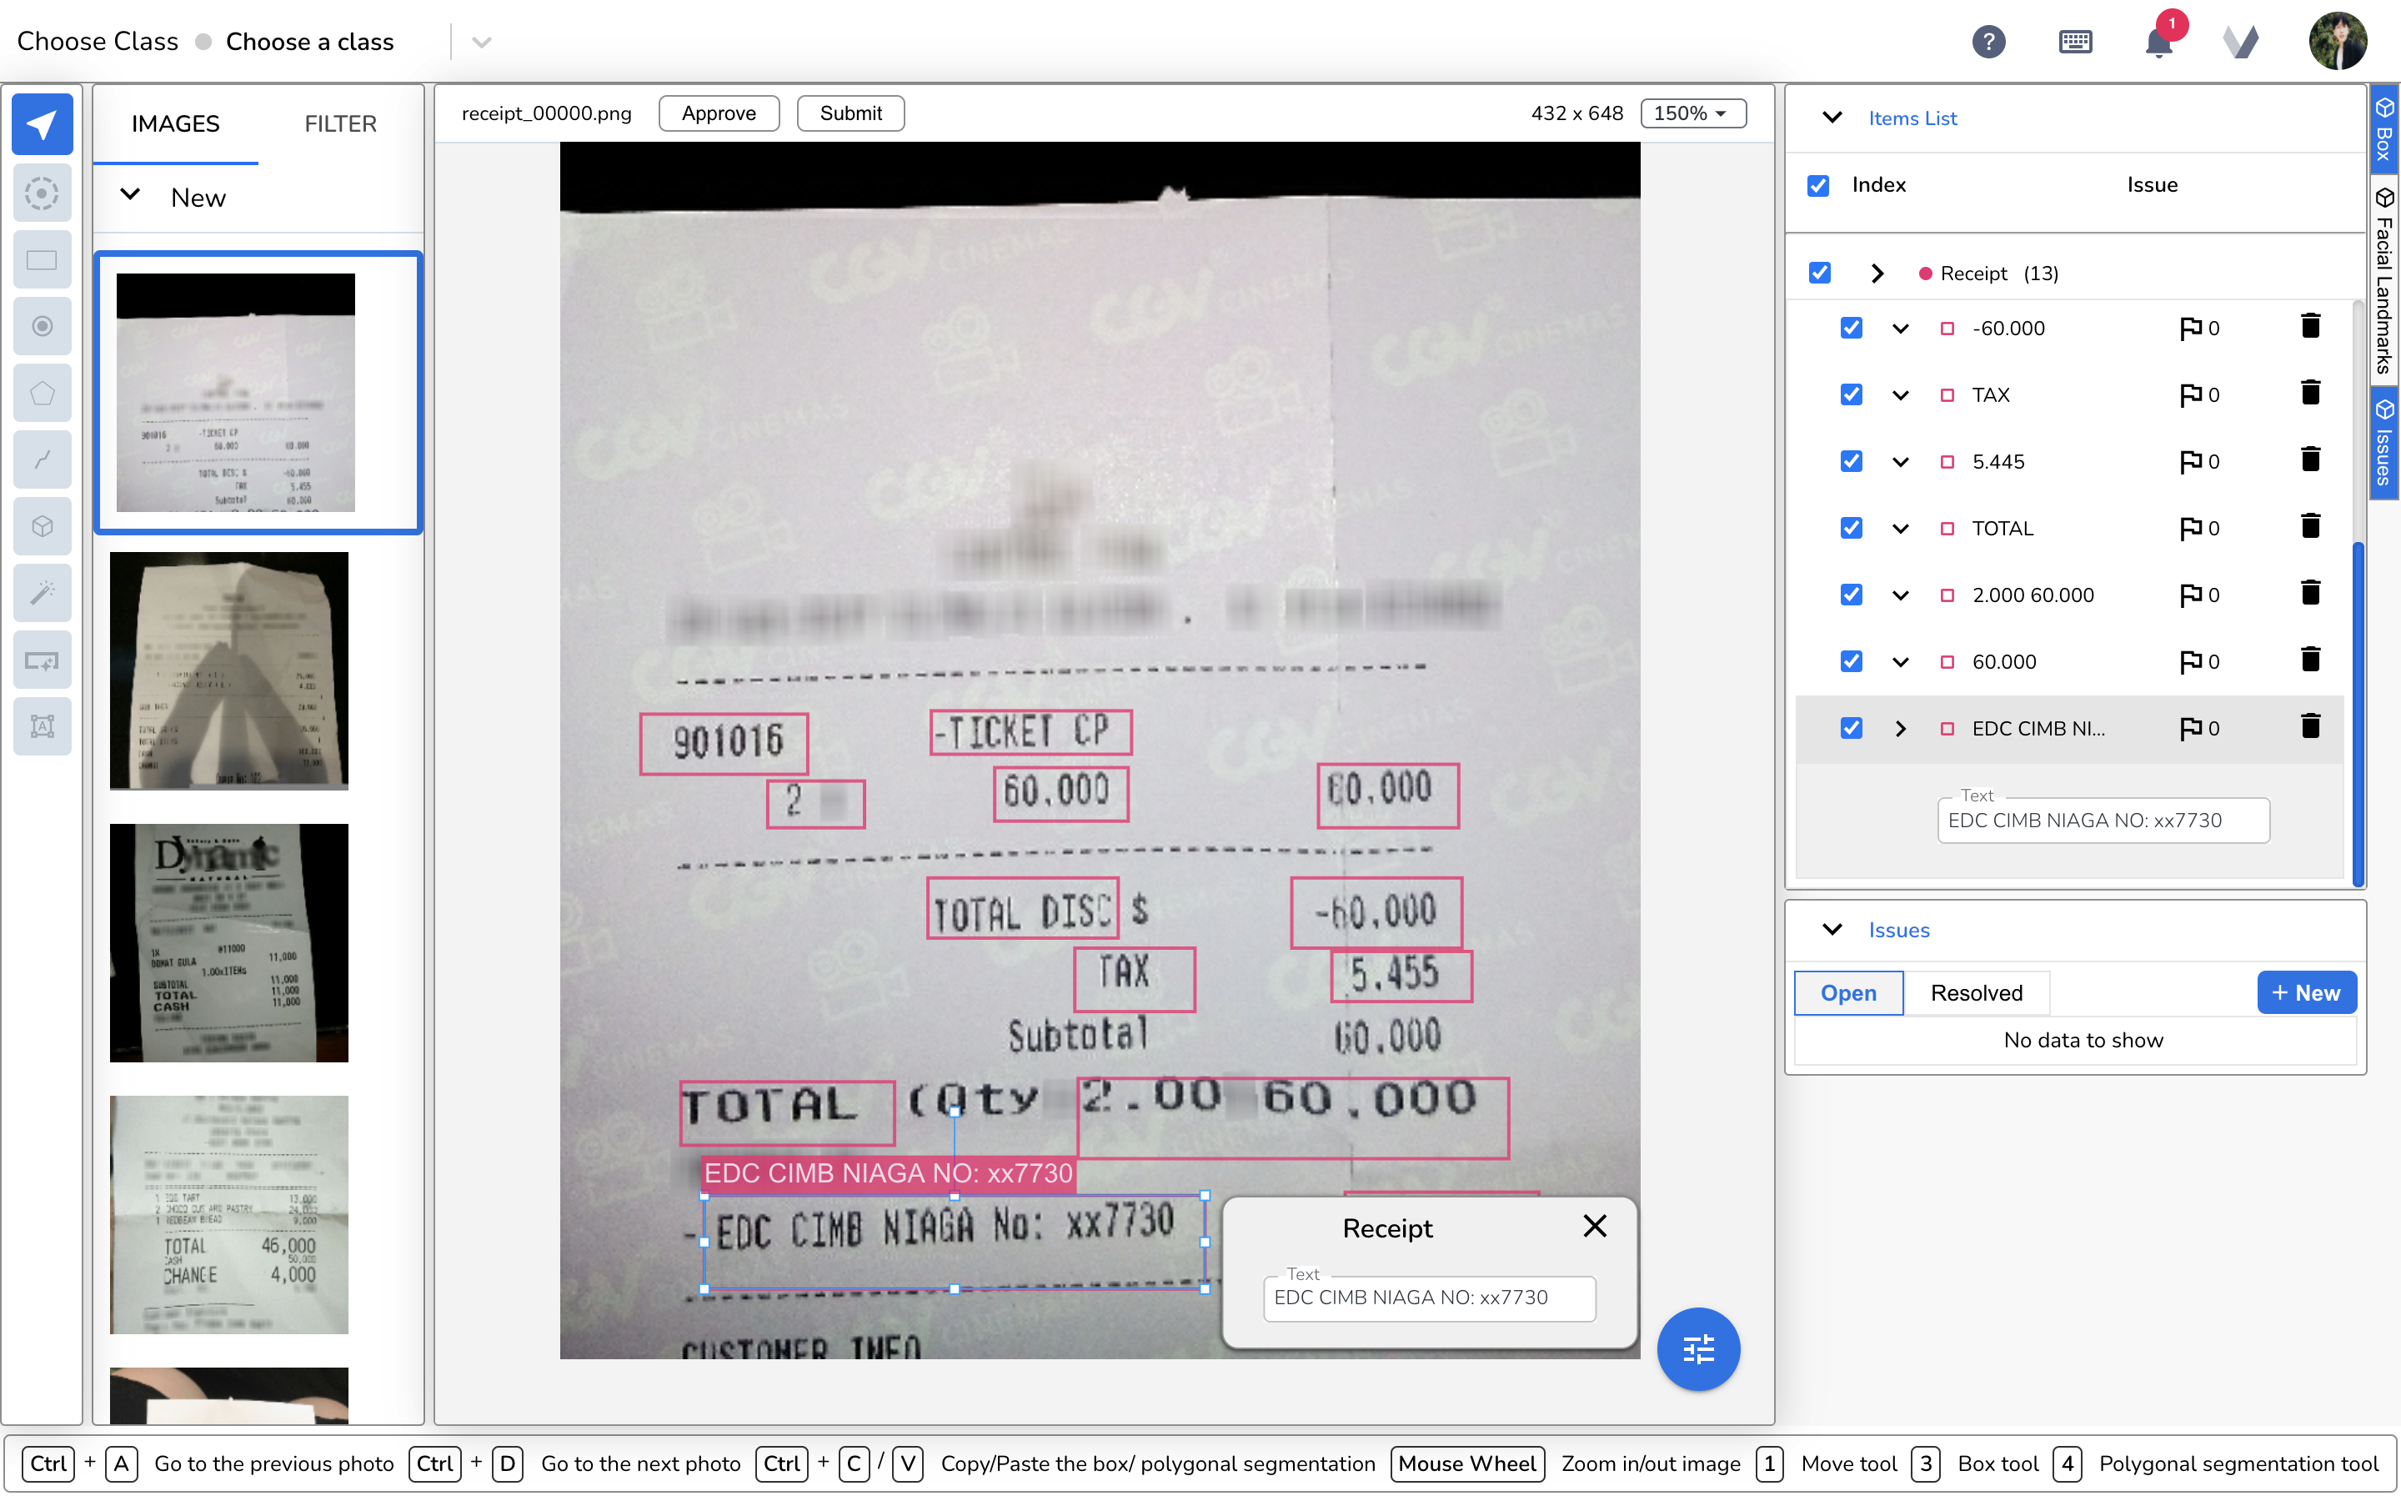Select the Dynamic receipt thumbnail
The width and height of the screenshot is (2401, 1501).
click(229, 942)
